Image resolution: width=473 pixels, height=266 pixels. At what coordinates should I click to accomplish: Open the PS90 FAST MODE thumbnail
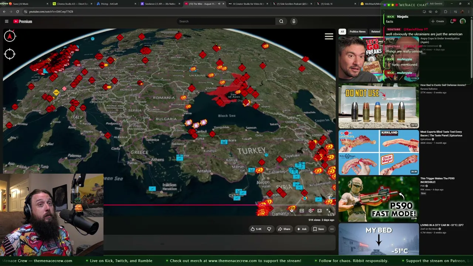point(379,199)
